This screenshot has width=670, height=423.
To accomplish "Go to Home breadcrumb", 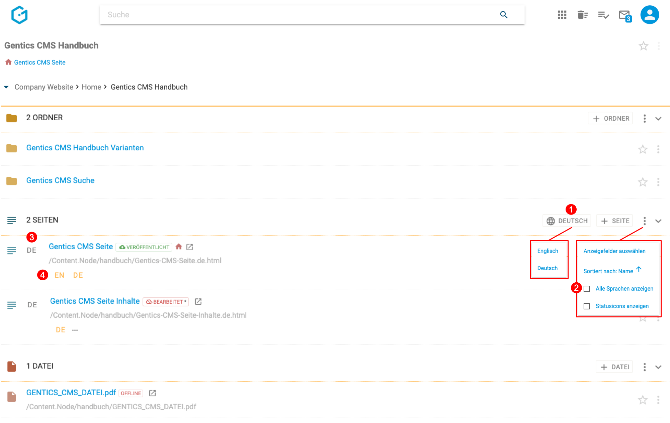I will [91, 87].
